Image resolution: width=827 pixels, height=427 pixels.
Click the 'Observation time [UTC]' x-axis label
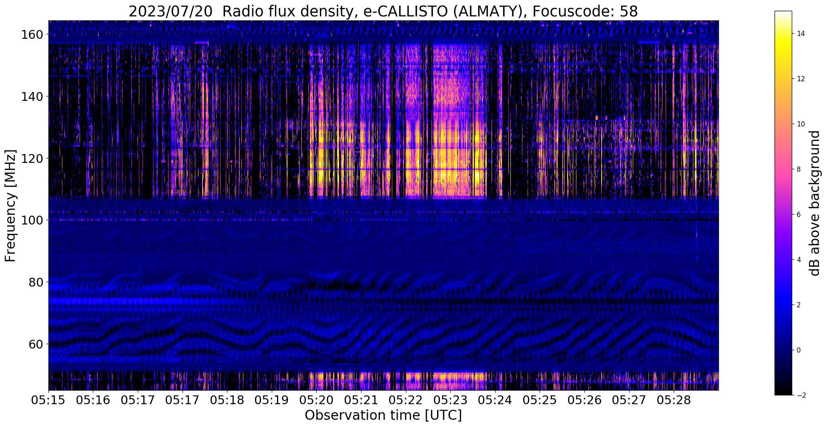383,415
